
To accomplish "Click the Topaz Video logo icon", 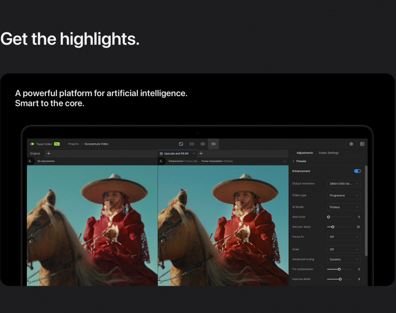I will (x=33, y=144).
